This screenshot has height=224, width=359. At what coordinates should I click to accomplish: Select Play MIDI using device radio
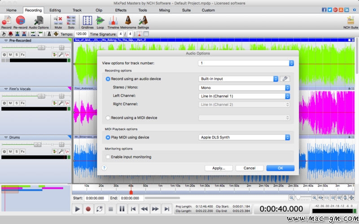108,138
